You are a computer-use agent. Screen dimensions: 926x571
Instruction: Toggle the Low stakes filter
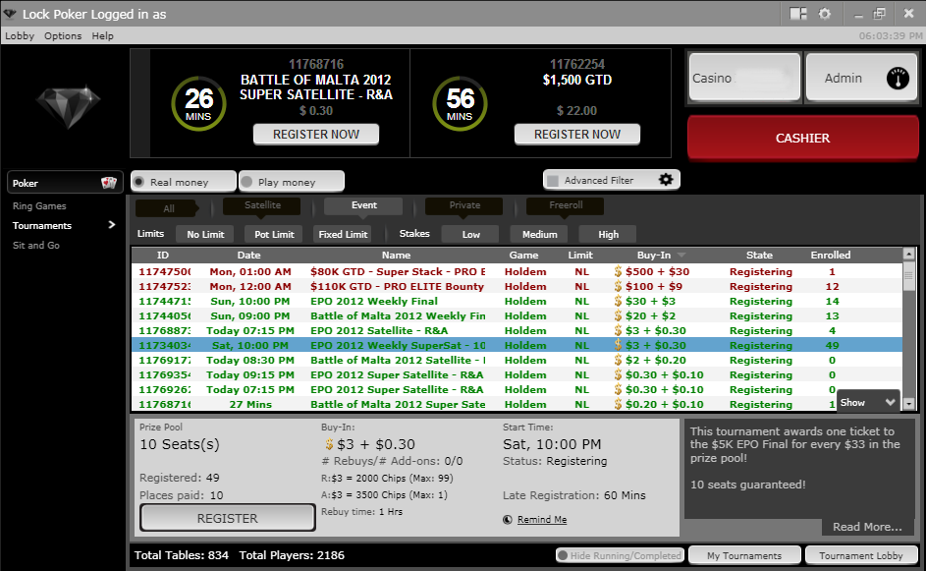tap(470, 234)
